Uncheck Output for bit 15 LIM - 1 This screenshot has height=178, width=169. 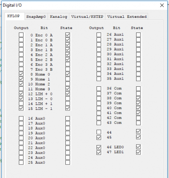click(x=21, y=108)
